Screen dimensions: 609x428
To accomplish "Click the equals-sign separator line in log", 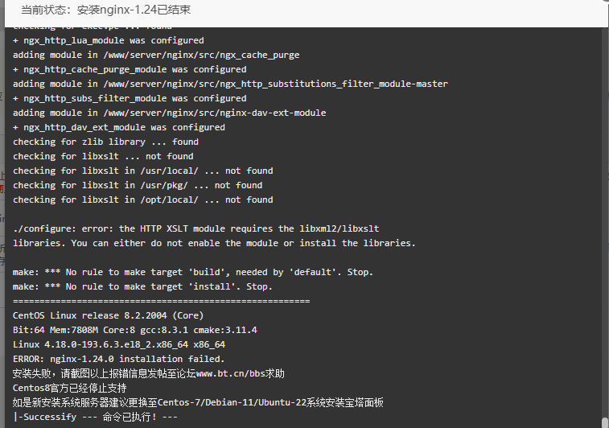I will (161, 301).
